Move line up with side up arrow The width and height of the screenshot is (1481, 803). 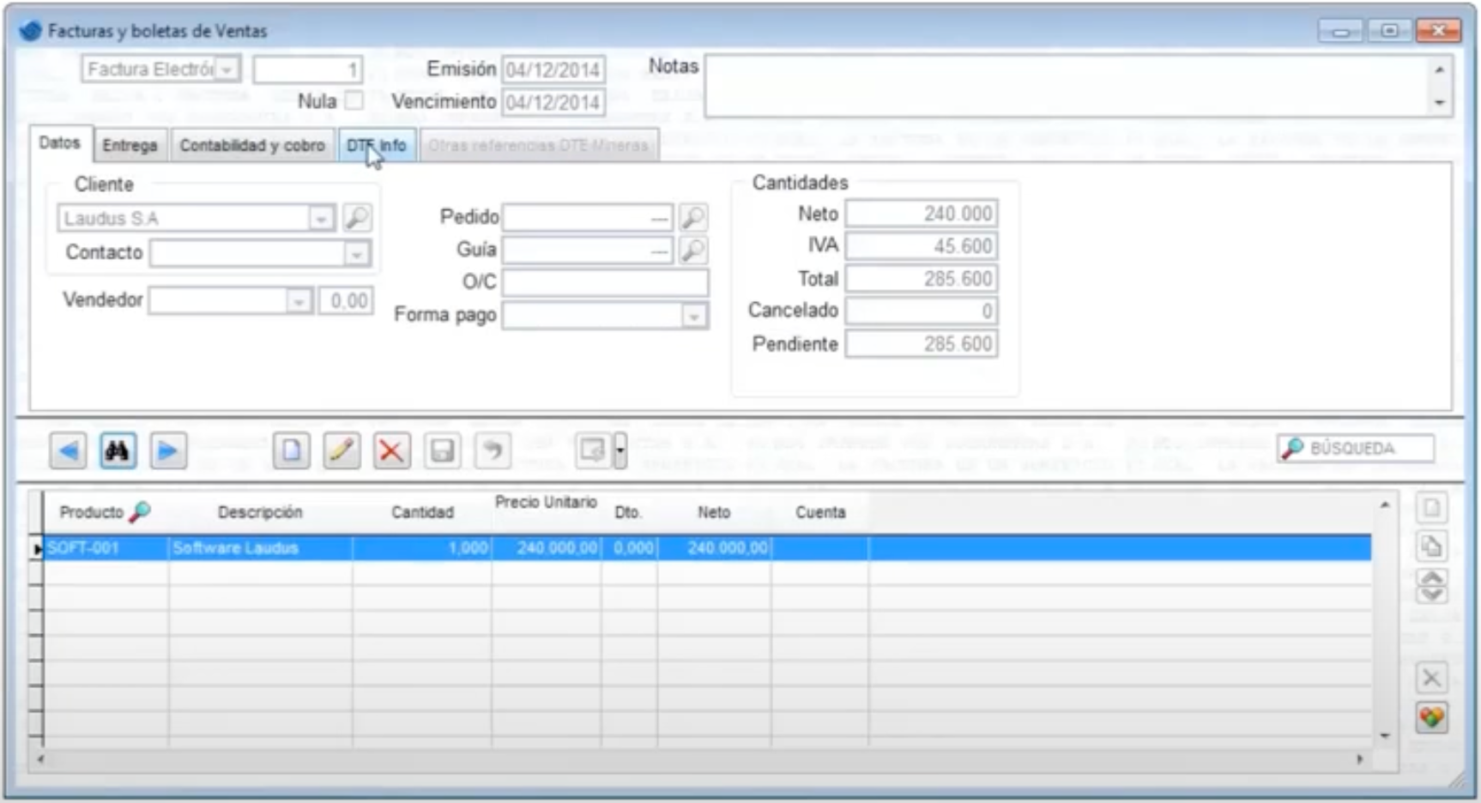pyautogui.click(x=1431, y=577)
